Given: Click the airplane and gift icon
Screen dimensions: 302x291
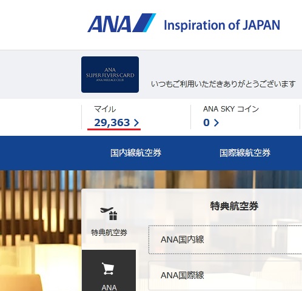Looking at the screenshot, I should point(109,213).
